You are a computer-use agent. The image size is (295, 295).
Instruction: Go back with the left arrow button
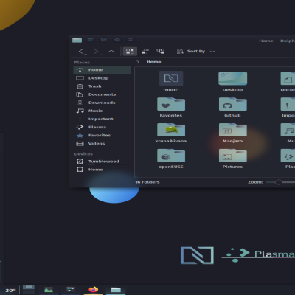click(82, 52)
